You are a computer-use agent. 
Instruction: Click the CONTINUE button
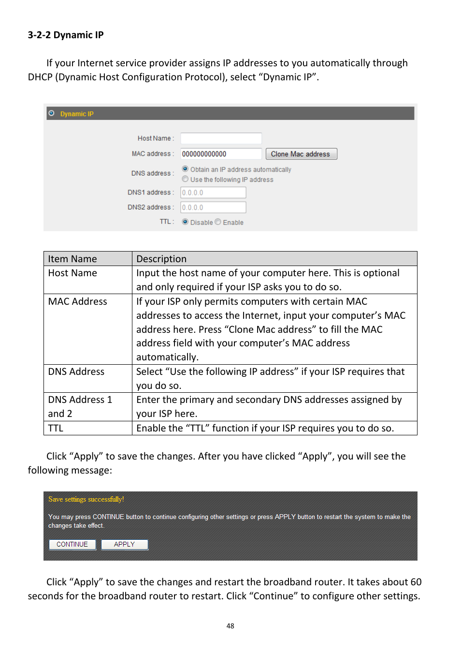(x=72, y=545)
